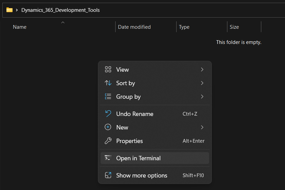Click the Ctrl+Z shortcut label
This screenshot has height=190, width=285.
coord(190,114)
